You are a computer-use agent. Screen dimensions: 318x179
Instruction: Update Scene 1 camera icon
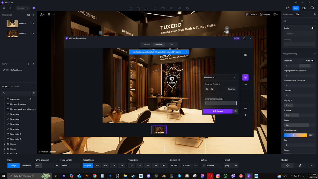click(x=33, y=24)
